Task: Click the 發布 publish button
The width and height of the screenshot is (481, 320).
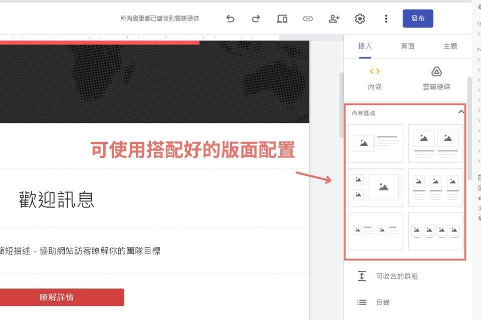Action: 418,18
